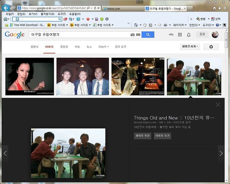The width and height of the screenshot is (230, 184).
Task: Show previous image in preview
Action: pyautogui.click(x=5, y=153)
